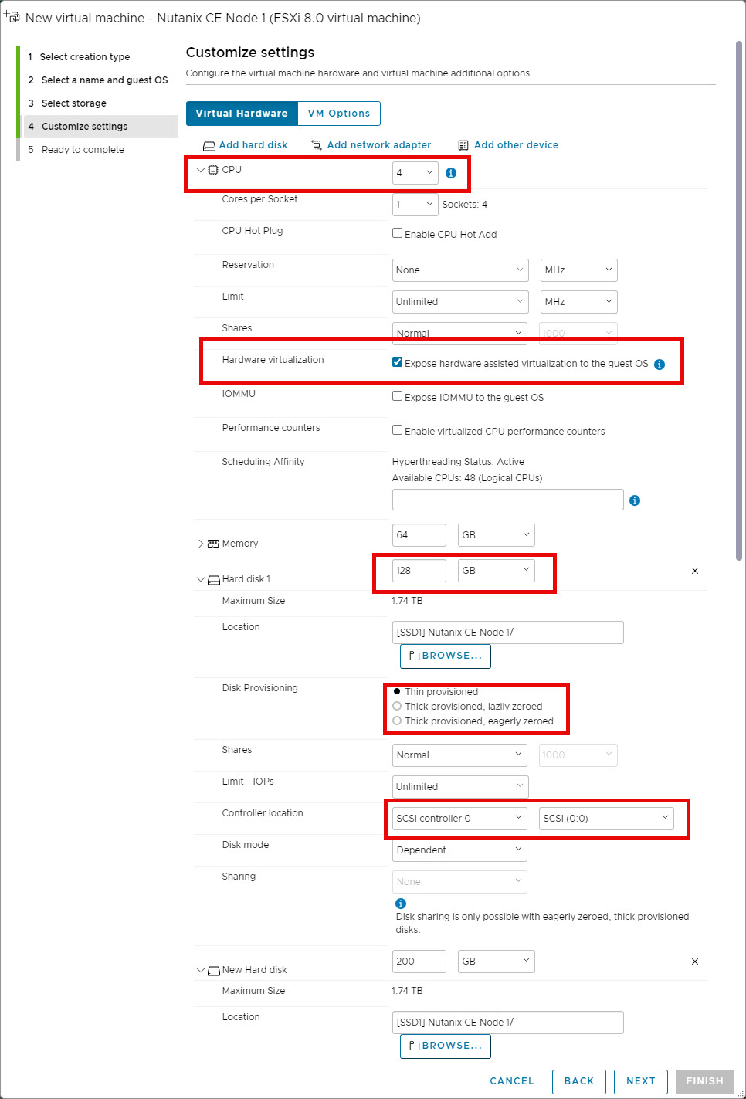This screenshot has height=1099, width=746.
Task: Go to step 3, Select storage
Action: point(75,103)
